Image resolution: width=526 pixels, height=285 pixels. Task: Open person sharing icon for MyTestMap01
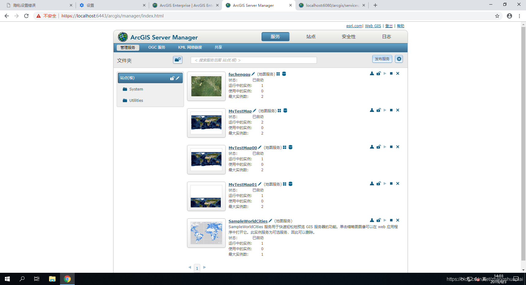[x=372, y=183]
